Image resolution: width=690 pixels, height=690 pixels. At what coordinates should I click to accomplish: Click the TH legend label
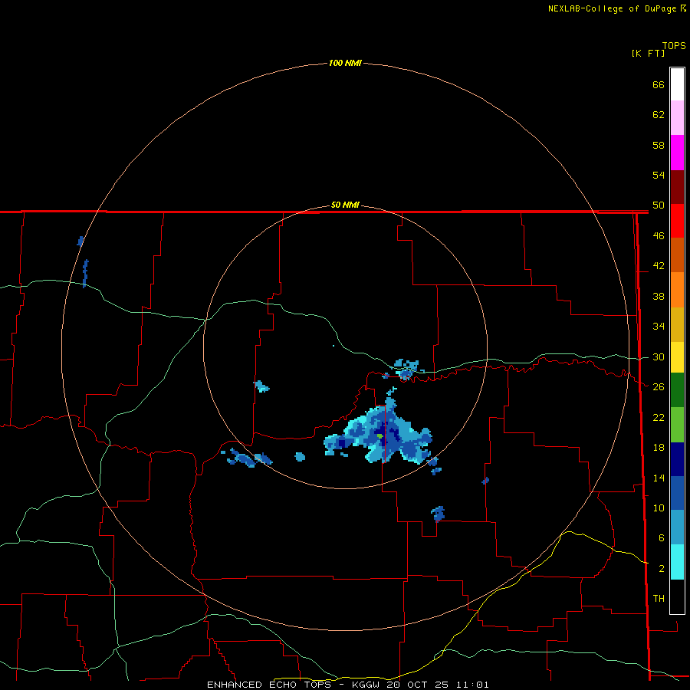coord(659,599)
